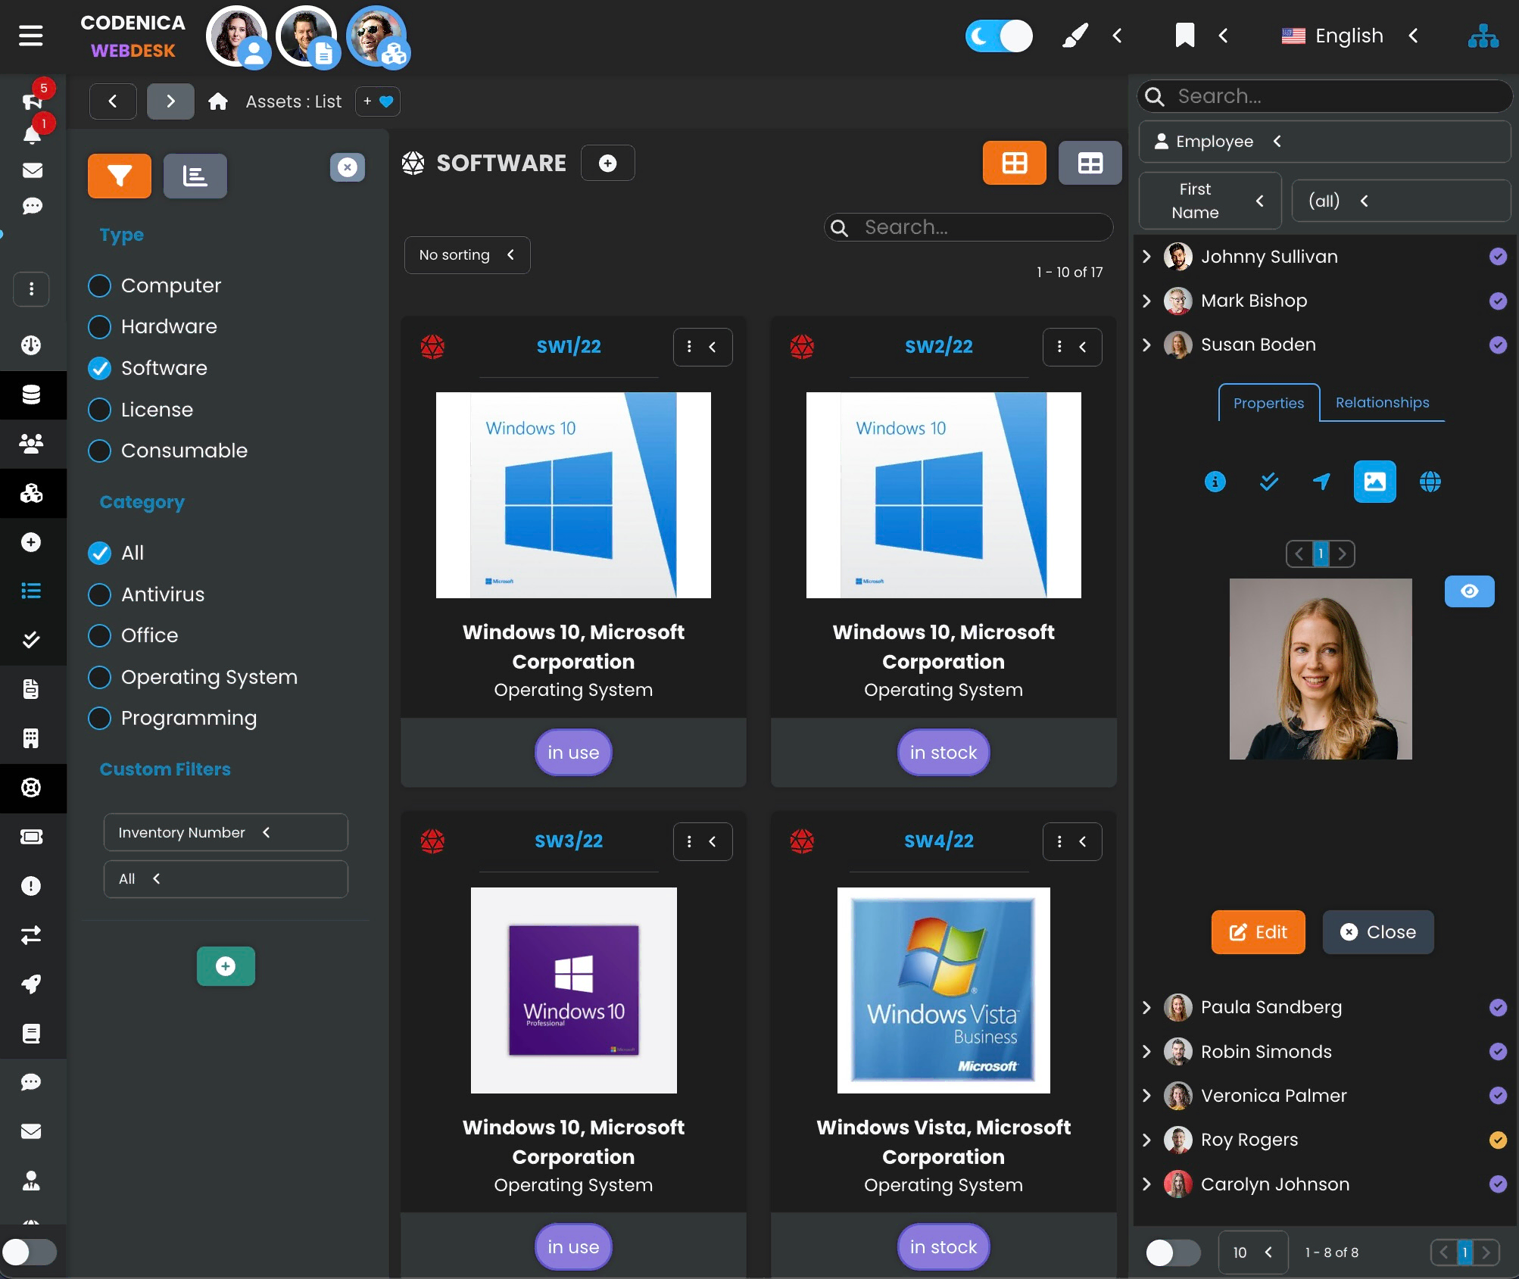Open the notifications bell icon
The width and height of the screenshot is (1519, 1279).
coord(31,133)
